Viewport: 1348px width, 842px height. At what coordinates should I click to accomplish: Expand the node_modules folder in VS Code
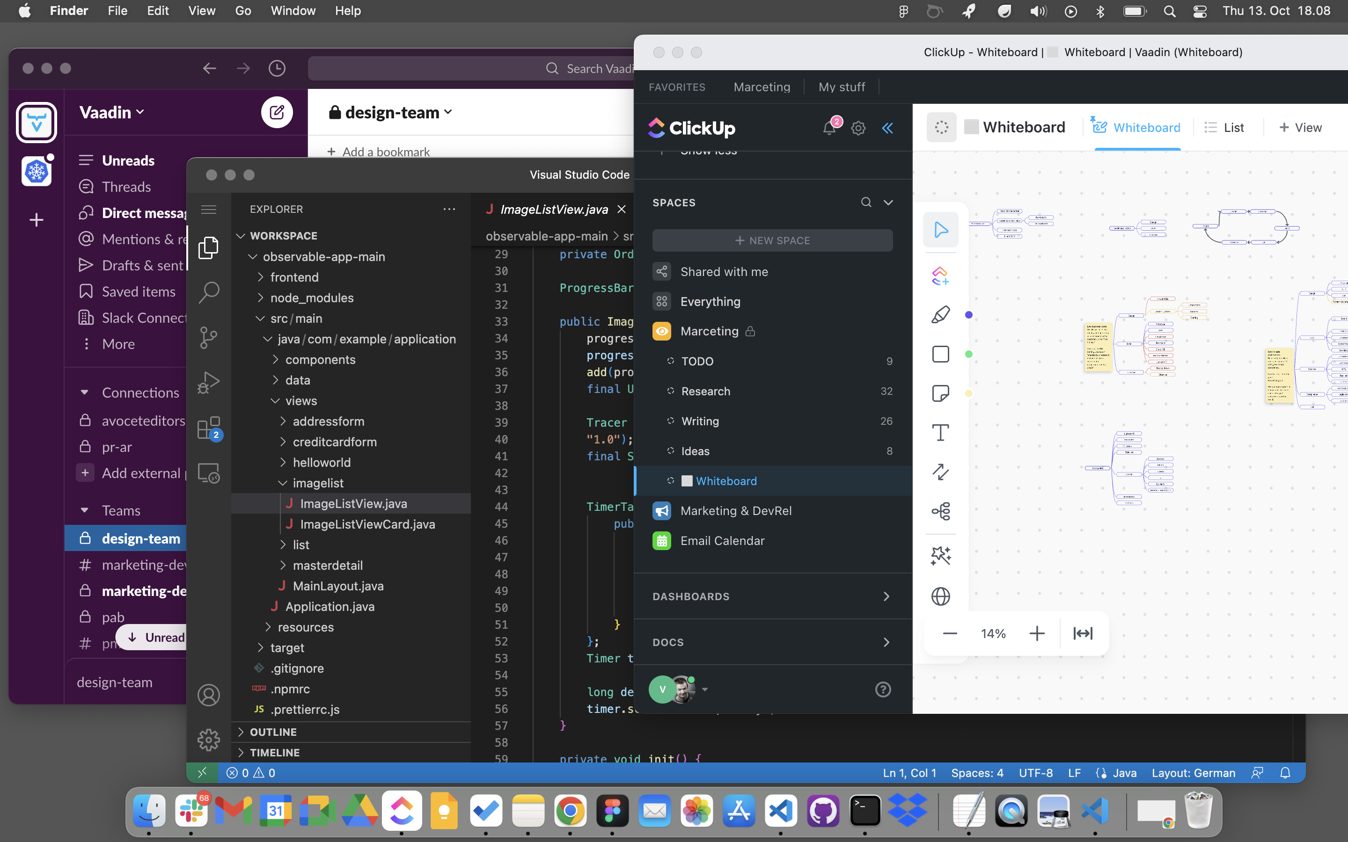coord(312,298)
